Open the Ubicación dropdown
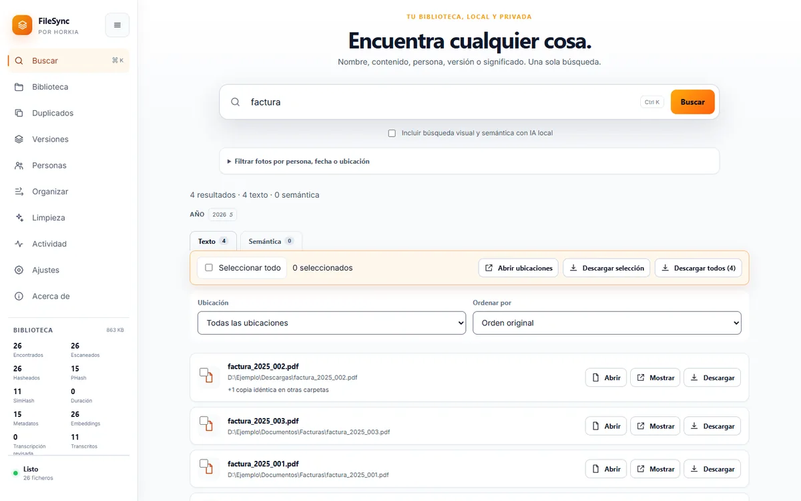Image resolution: width=801 pixels, height=501 pixels. click(x=332, y=323)
